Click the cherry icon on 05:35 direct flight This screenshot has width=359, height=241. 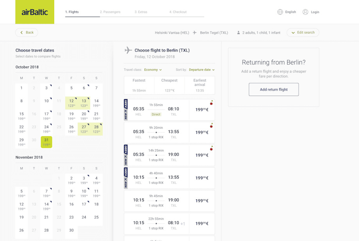(211, 103)
